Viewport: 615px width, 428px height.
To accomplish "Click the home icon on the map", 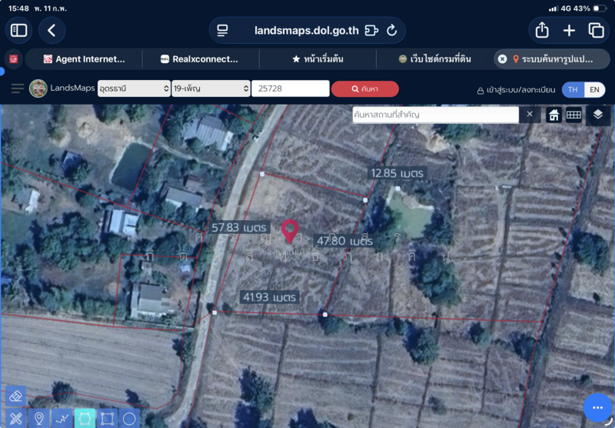I will point(553,115).
